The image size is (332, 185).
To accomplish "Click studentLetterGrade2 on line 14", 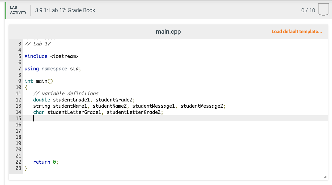I will point(134,112).
